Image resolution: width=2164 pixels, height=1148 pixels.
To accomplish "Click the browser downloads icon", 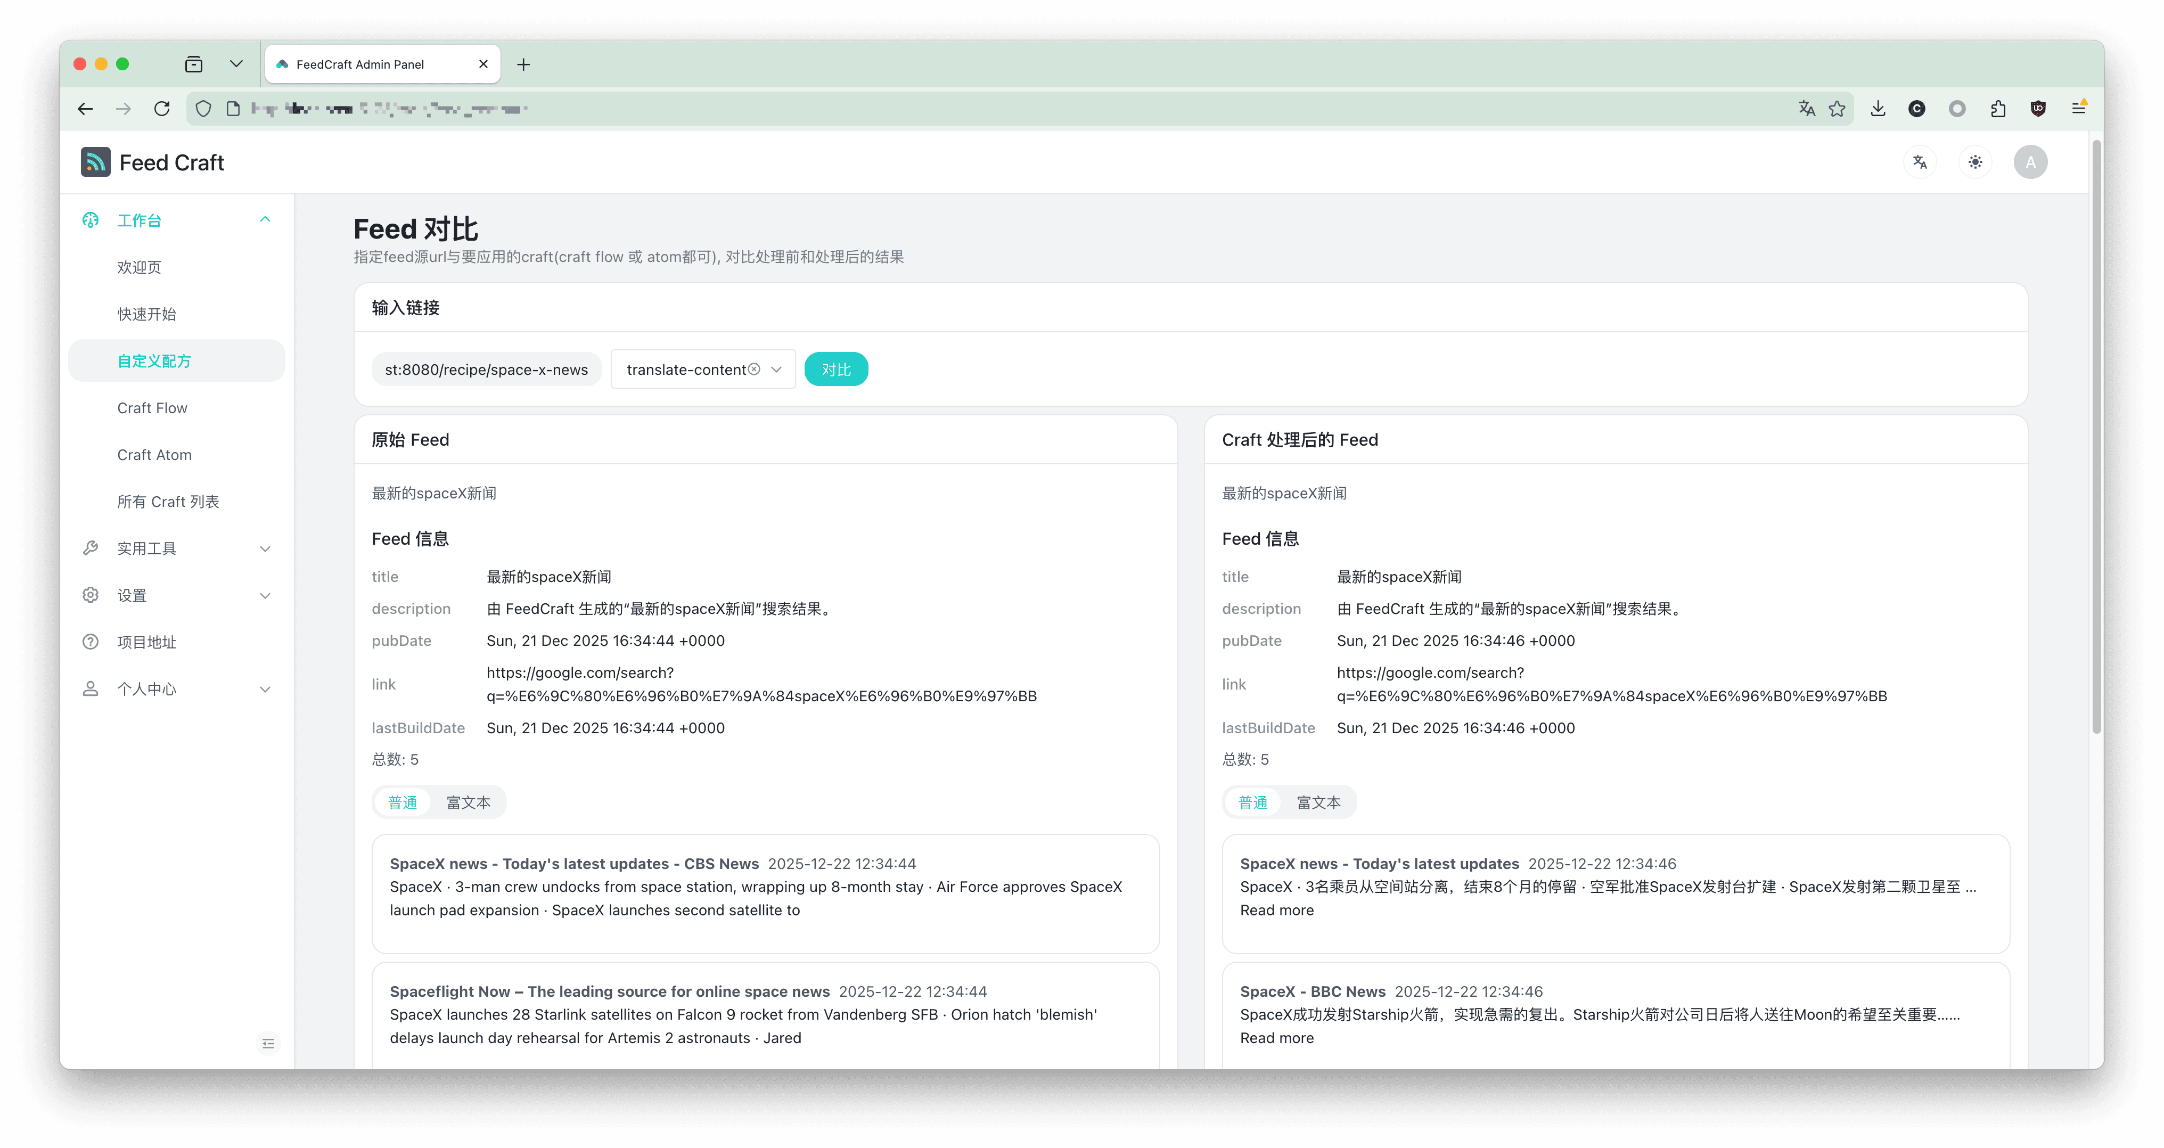I will tap(1878, 108).
